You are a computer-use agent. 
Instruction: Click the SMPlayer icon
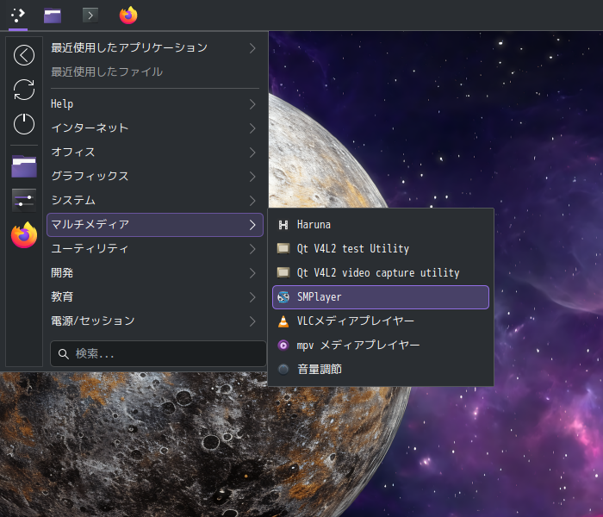283,297
